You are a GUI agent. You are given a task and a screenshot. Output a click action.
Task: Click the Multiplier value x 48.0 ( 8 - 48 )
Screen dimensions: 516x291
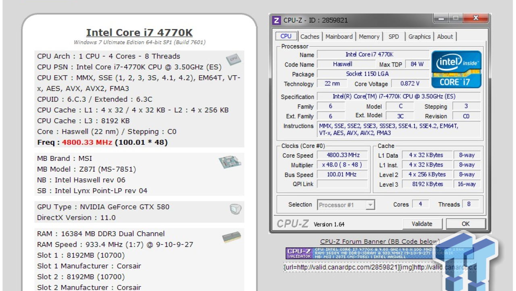click(342, 165)
